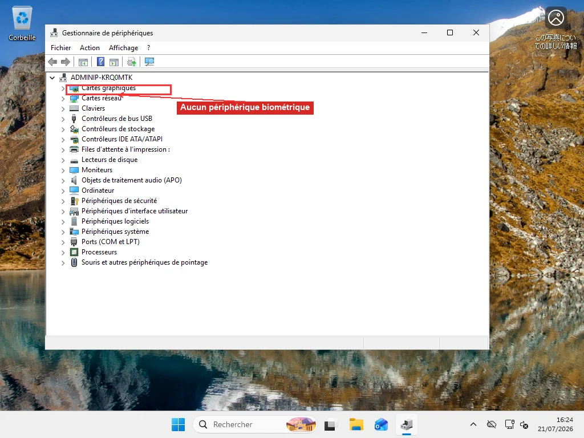Select the Périphériques d'interface utilisateur label

[135, 211]
